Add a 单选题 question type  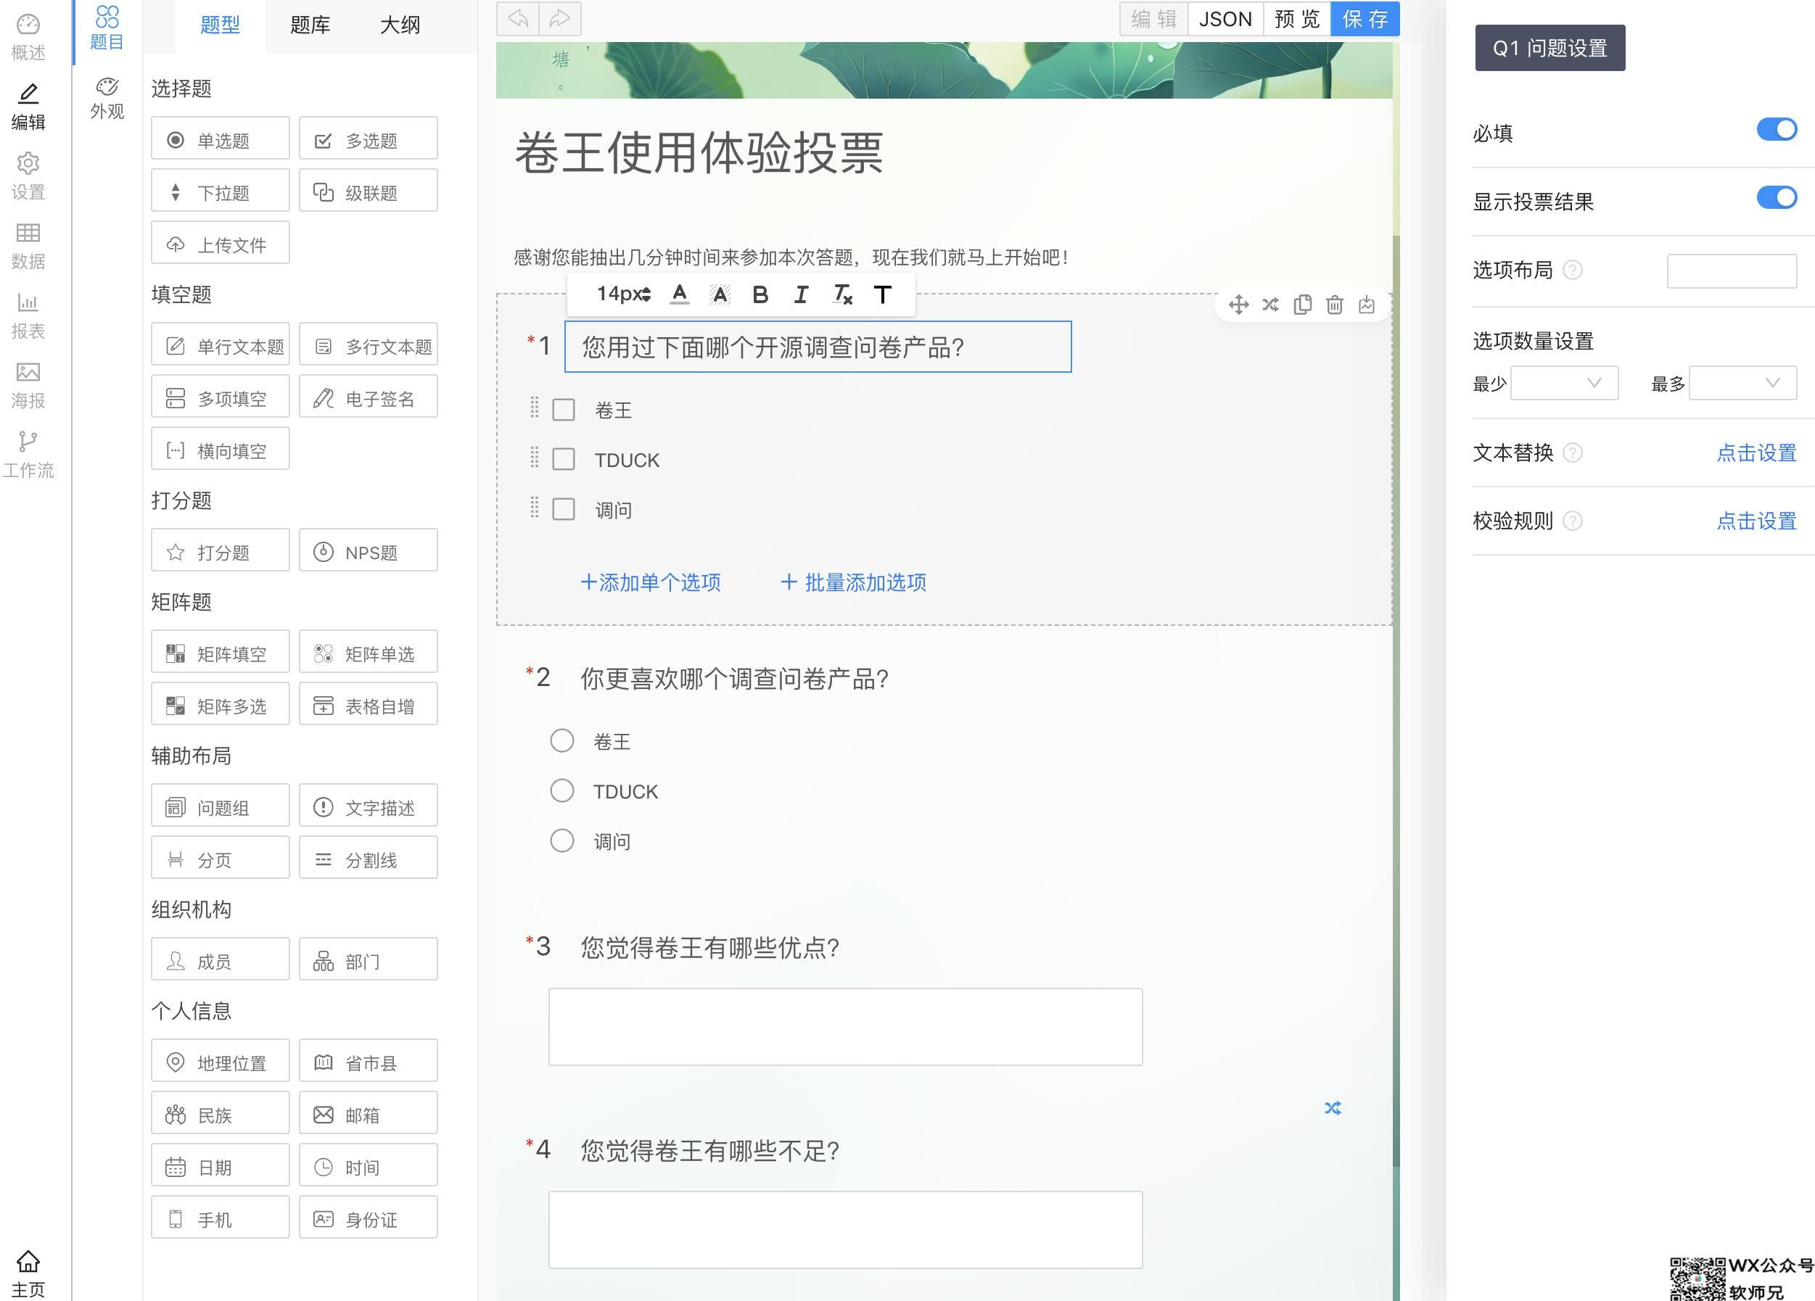click(x=220, y=140)
